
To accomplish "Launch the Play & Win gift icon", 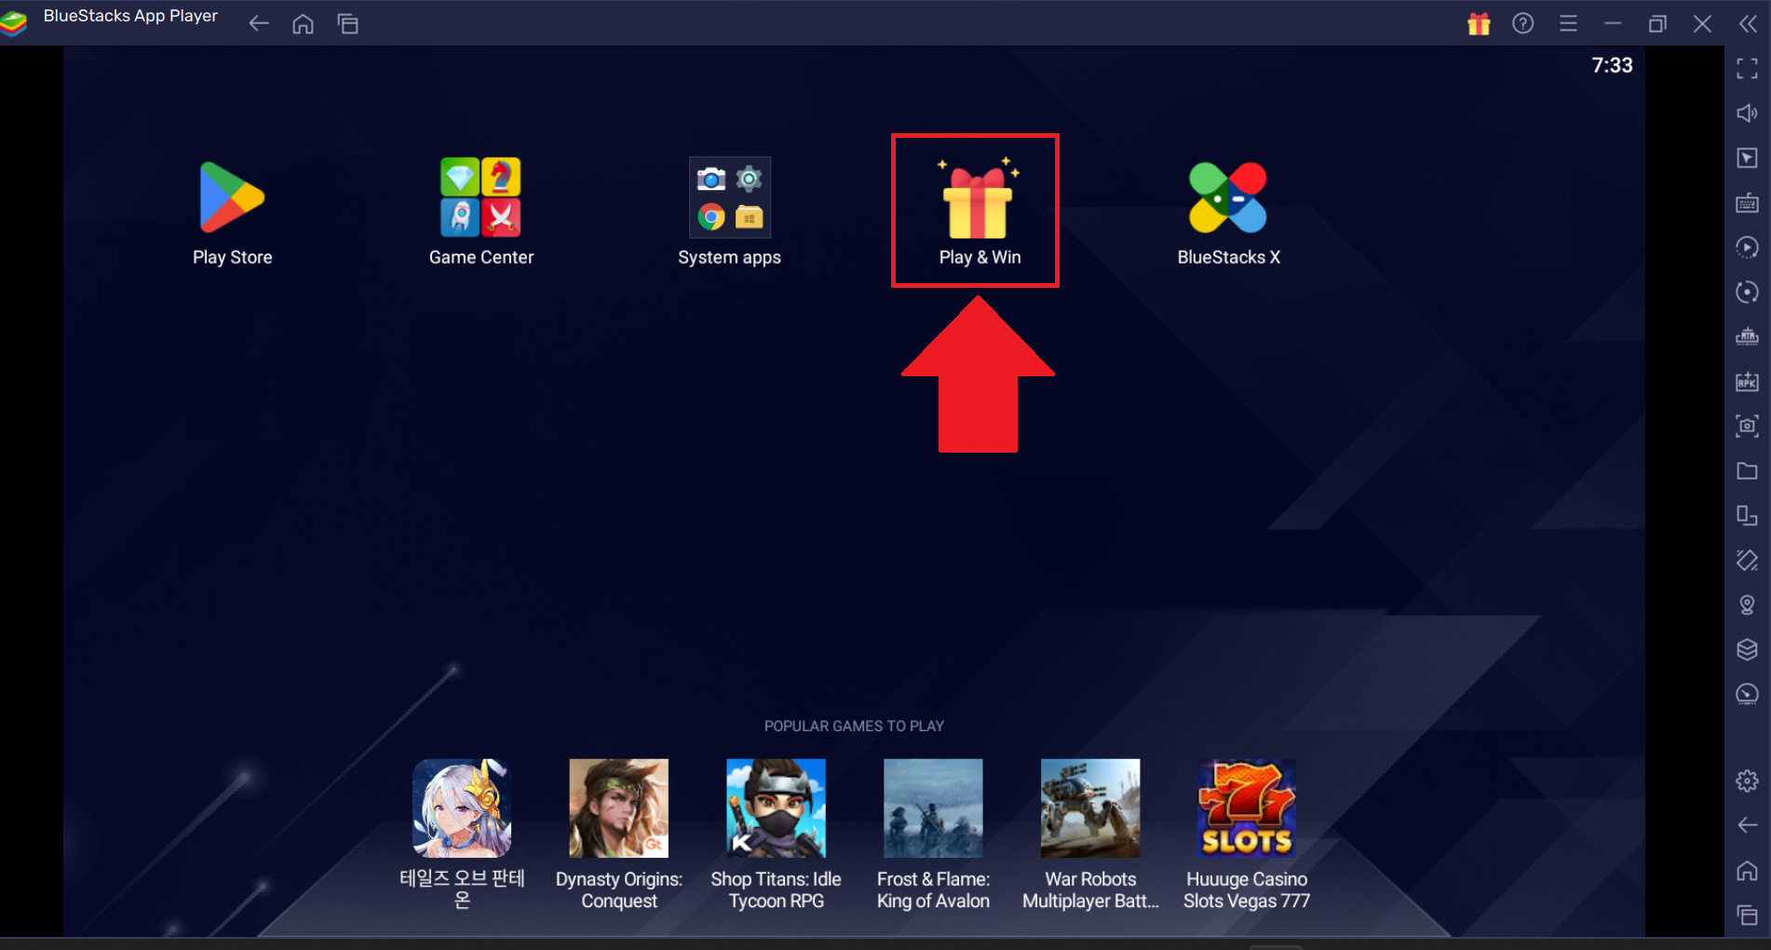I will tap(978, 197).
